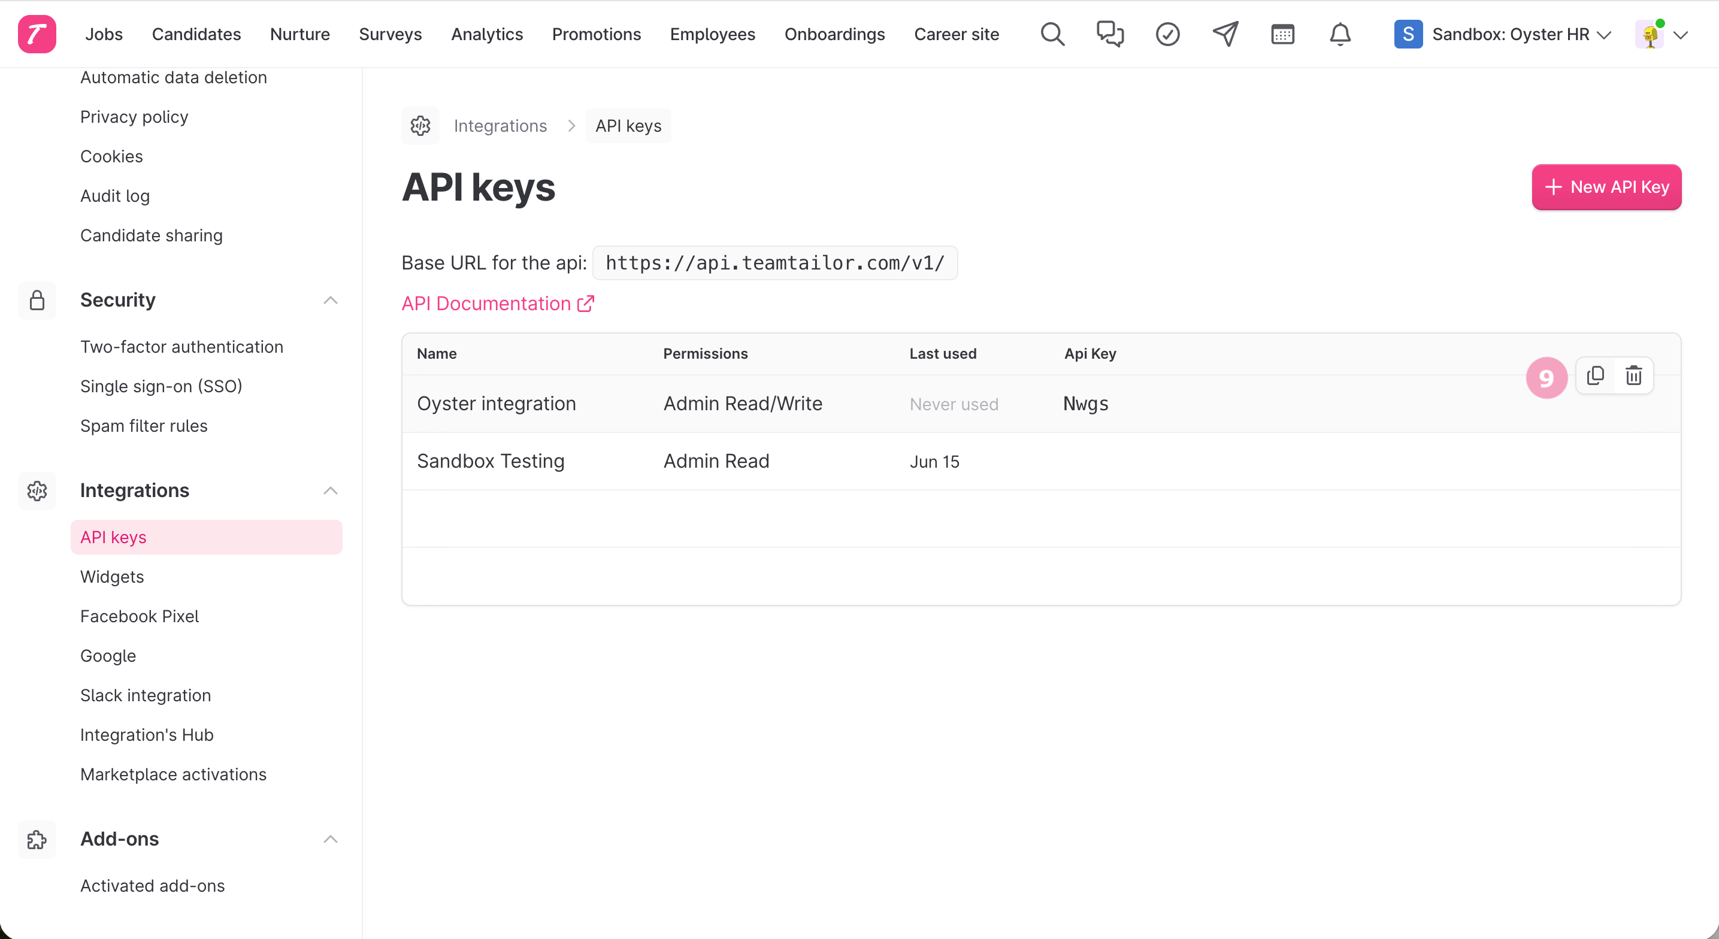The image size is (1719, 939).
Task: Select API keys in the sidebar
Action: coord(206,537)
